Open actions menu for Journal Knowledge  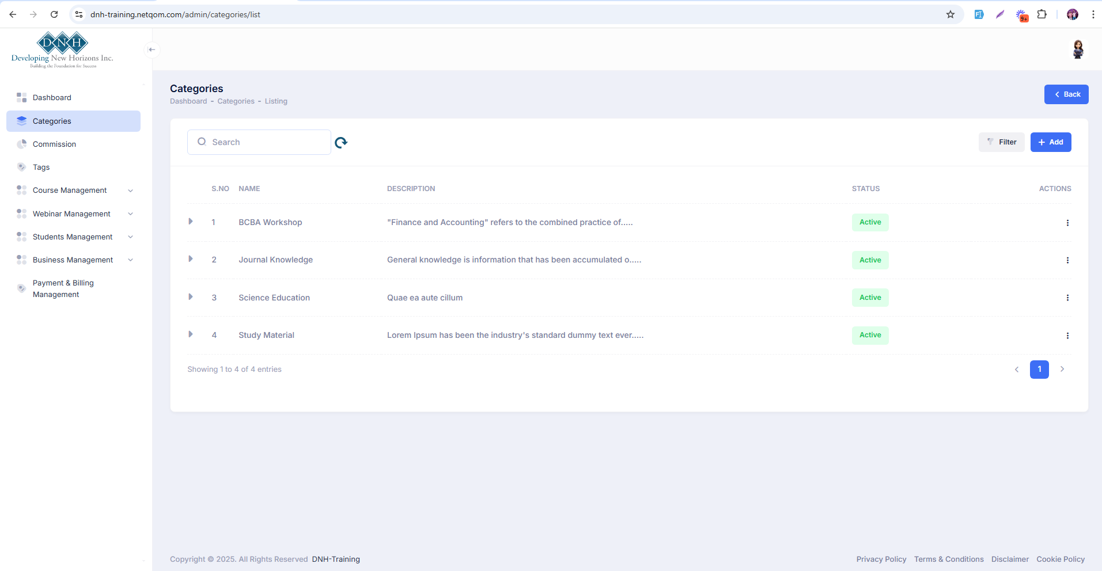tap(1067, 260)
